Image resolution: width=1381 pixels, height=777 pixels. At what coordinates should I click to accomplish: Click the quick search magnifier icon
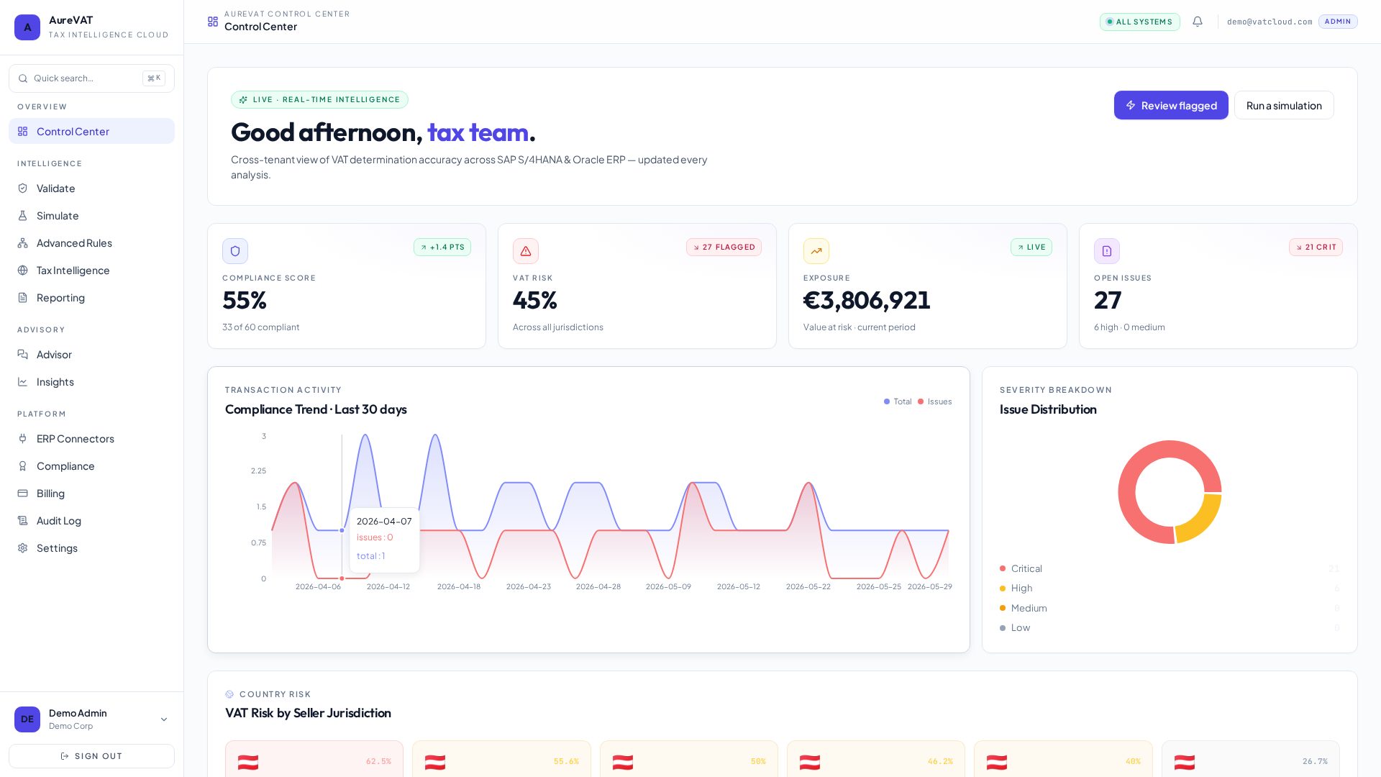coord(23,78)
